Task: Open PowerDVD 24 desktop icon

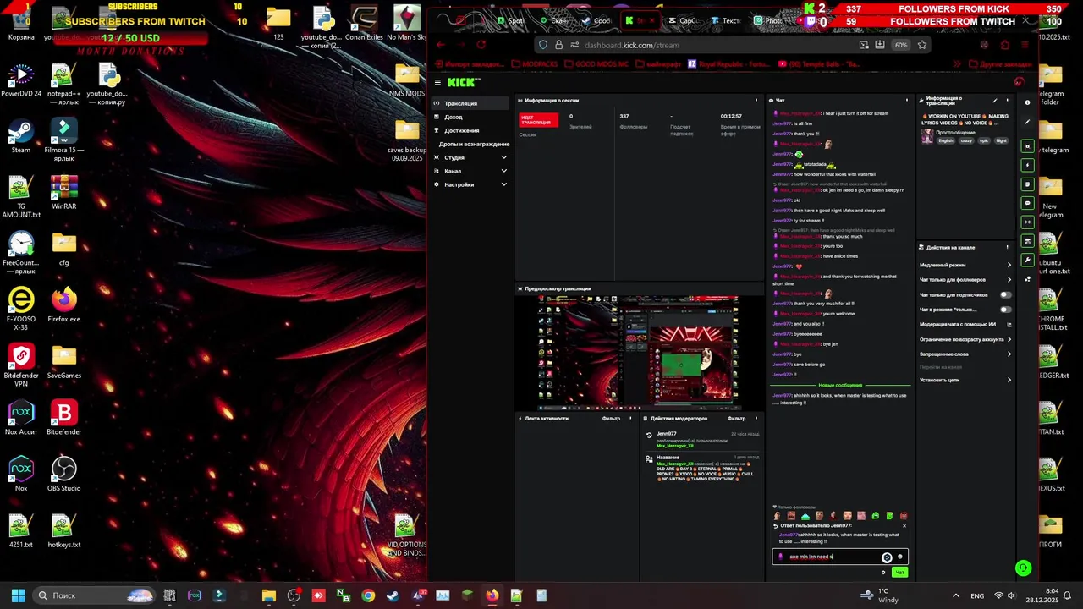Action: click(x=20, y=80)
